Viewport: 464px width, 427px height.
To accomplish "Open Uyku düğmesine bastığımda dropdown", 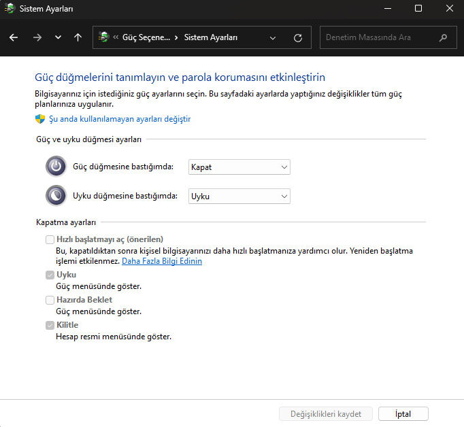I will pyautogui.click(x=239, y=197).
